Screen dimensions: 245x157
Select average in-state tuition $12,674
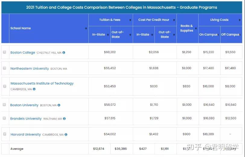pos(99,149)
